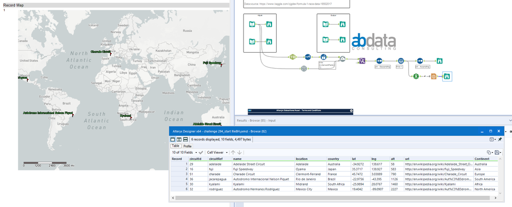The width and height of the screenshot is (512, 207).
Task: Select the Multi-Field Formula tool
Action: click(x=323, y=57)
